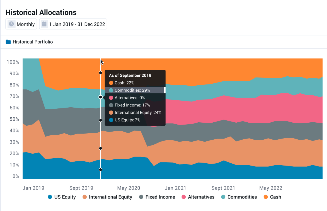The height and width of the screenshot is (211, 327).
Task: Click the Commodities 29% row in tooltip
Action: click(x=132, y=90)
